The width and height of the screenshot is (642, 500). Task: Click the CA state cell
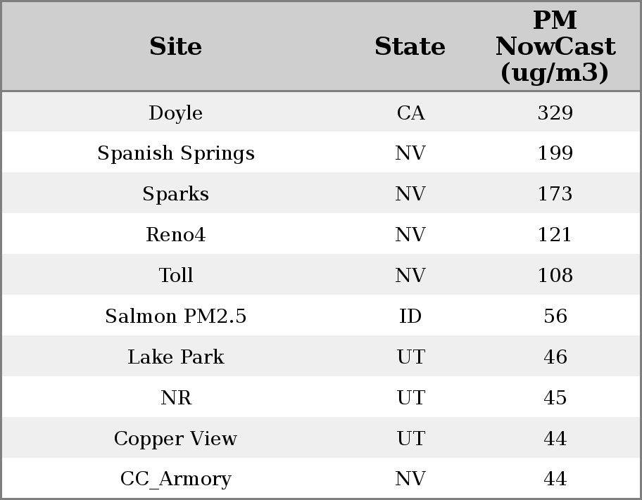pos(410,113)
